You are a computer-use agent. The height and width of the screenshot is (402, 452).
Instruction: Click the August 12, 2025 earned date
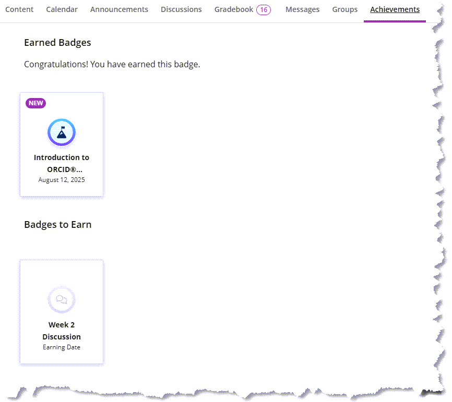(62, 180)
